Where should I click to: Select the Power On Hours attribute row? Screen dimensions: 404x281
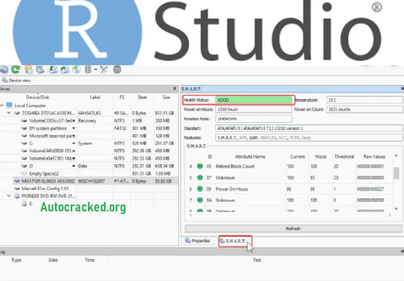pyautogui.click(x=289, y=189)
